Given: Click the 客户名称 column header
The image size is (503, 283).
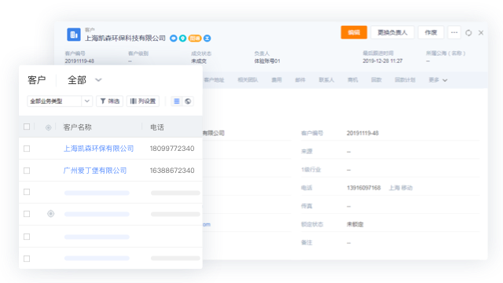Looking at the screenshot, I should click(x=77, y=127).
